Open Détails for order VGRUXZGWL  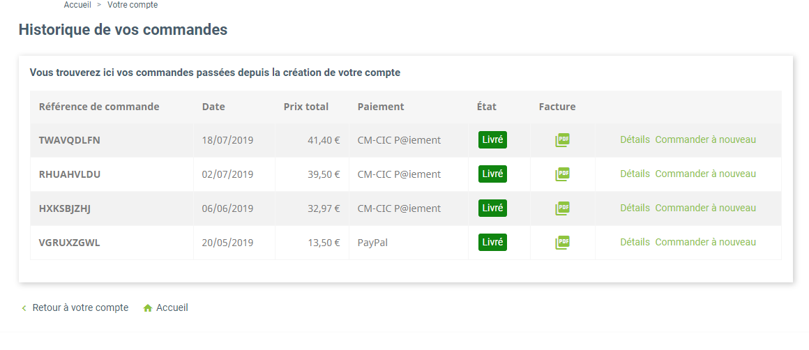(x=635, y=242)
